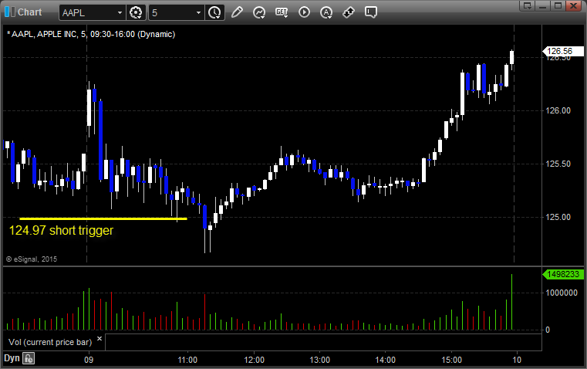Open the window options menu button
Screen dimensions: 587x369
coord(528,5)
